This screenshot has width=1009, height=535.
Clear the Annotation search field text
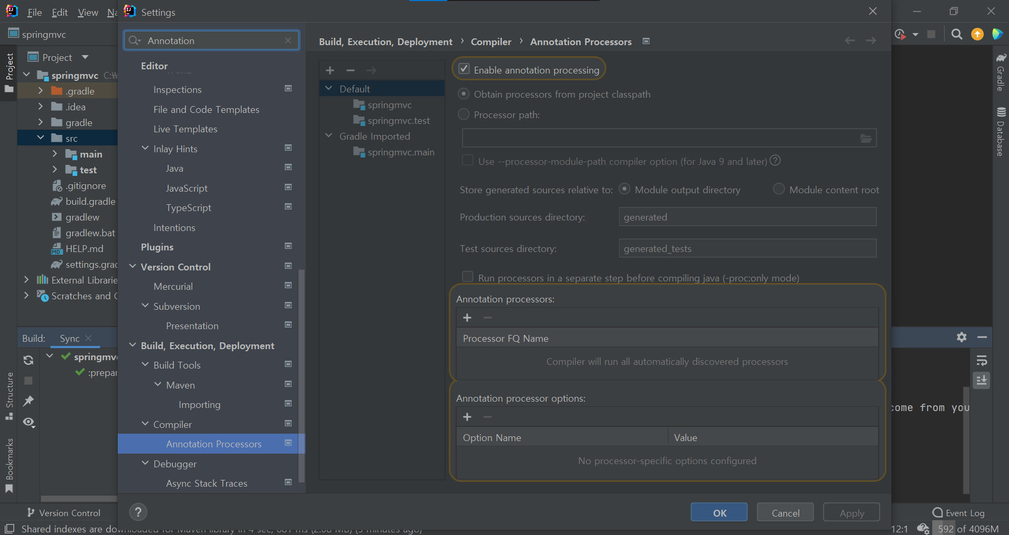288,40
